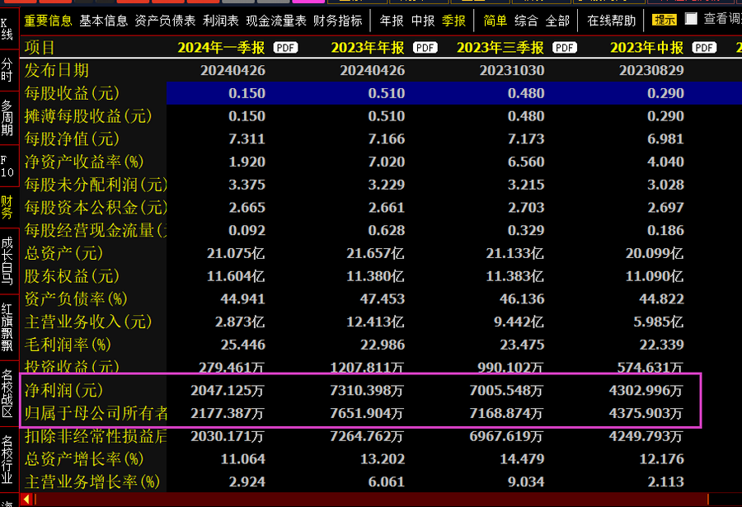The image size is (742, 507).
Task: Select the 综合 view mode
Action: [x=526, y=21]
